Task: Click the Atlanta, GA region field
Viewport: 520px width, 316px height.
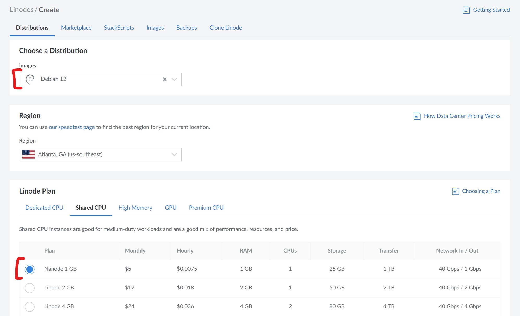Action: pyautogui.click(x=100, y=154)
